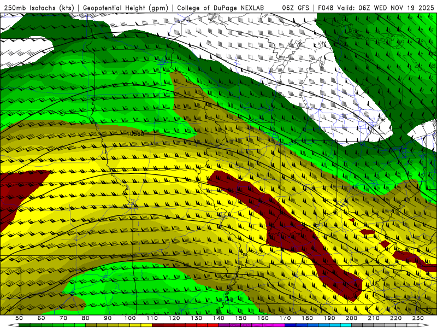Click the "Valid: 06Z WED NOV 19 2025" text
Image resolution: width=437 pixels, height=328 pixels.
click(386, 8)
